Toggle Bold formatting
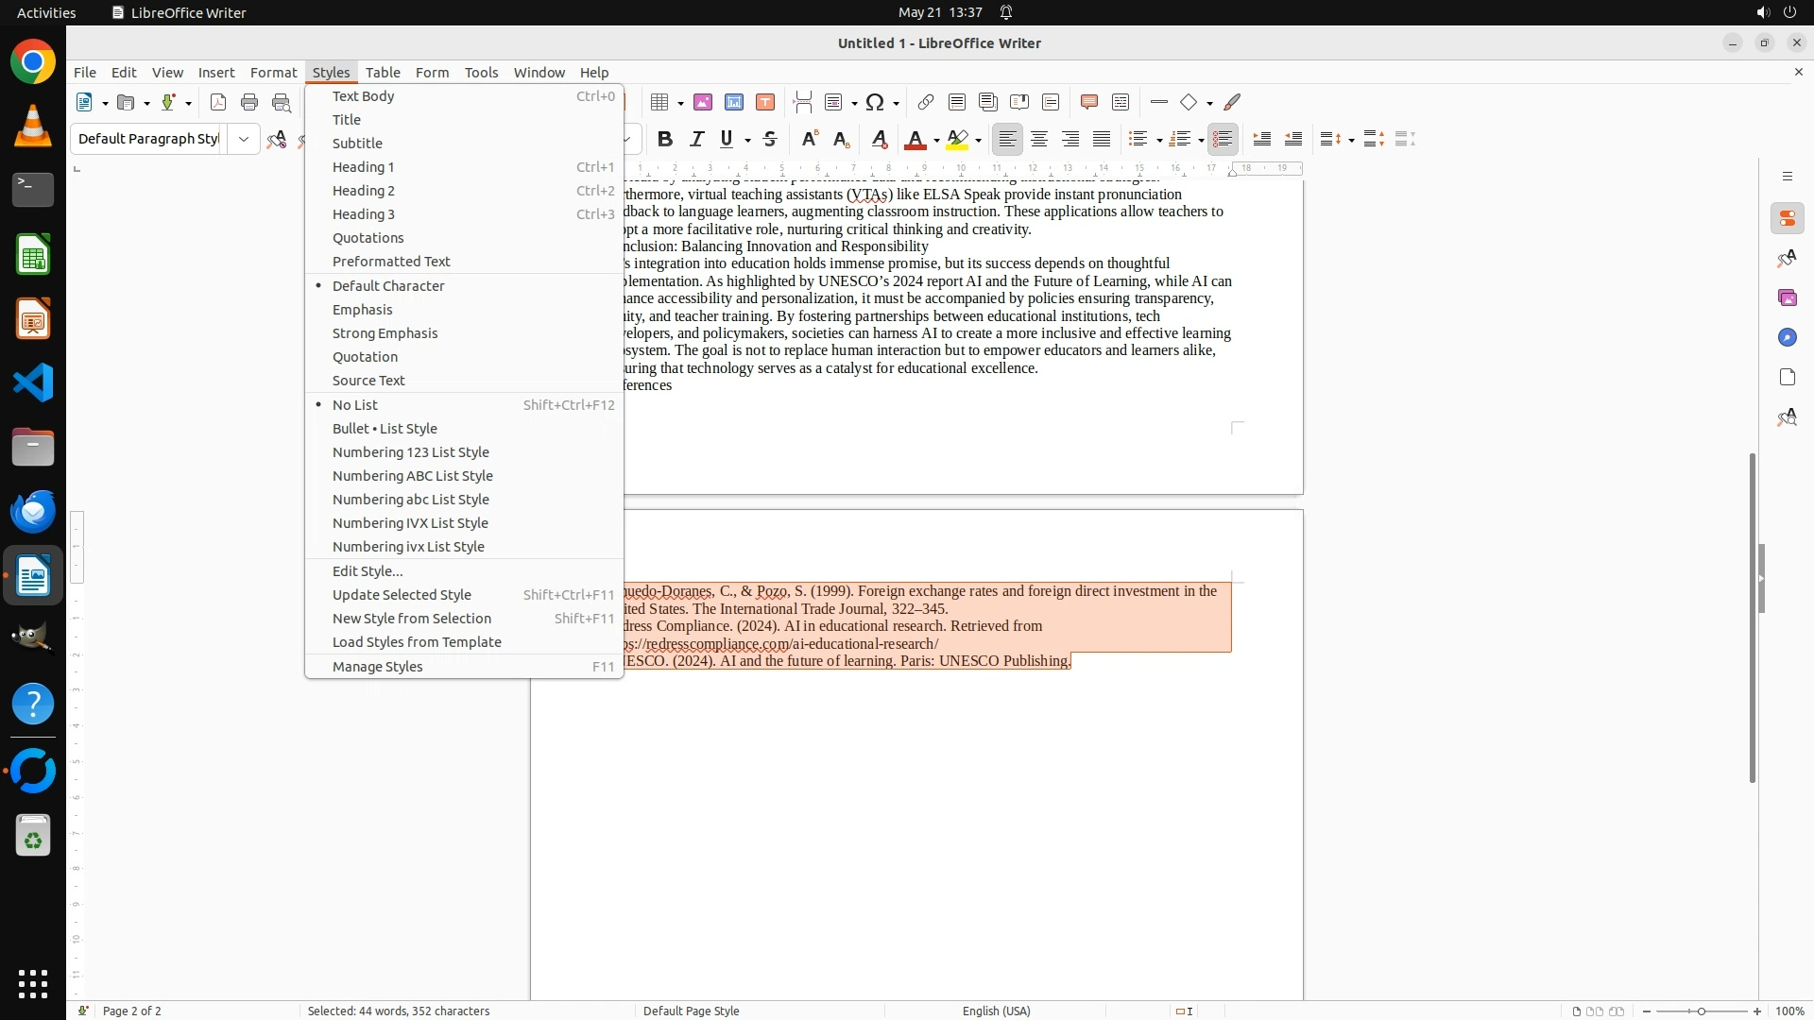1814x1020 pixels. (665, 140)
